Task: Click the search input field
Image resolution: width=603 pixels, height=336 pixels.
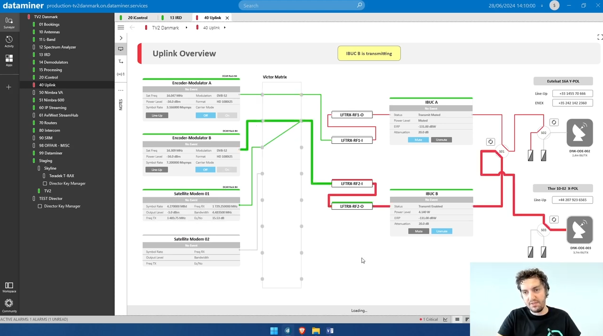Action: [301, 6]
